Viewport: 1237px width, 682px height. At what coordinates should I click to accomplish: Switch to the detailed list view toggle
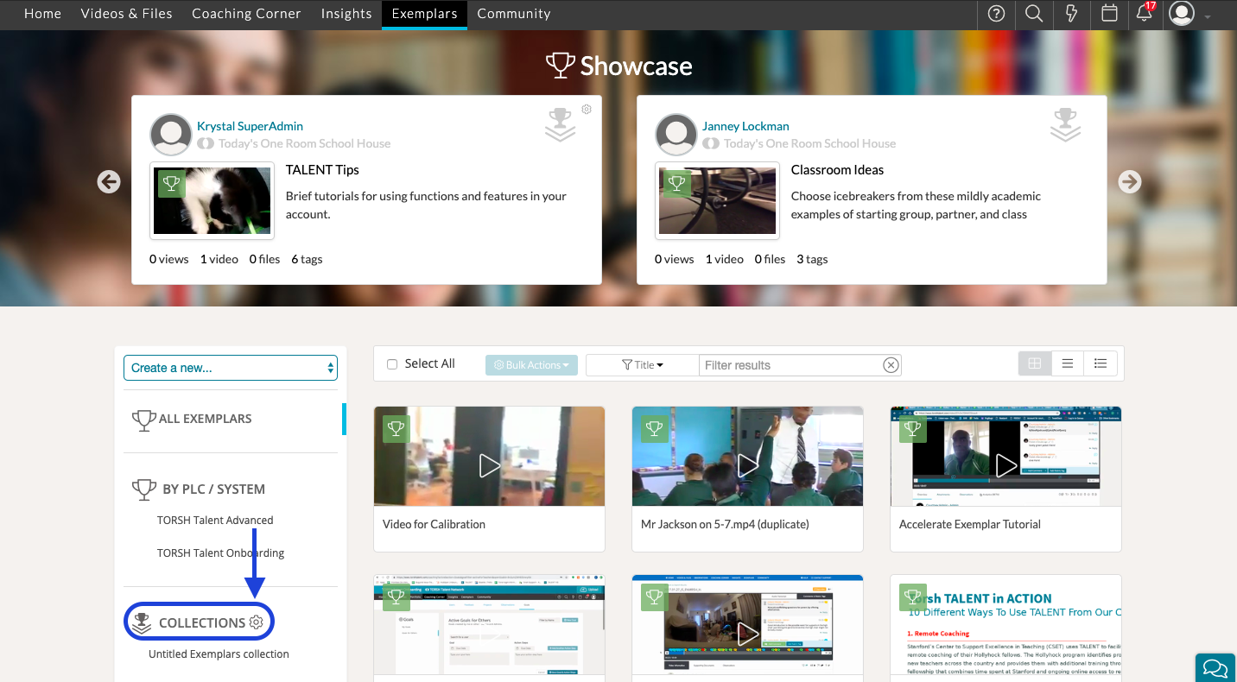1100,363
